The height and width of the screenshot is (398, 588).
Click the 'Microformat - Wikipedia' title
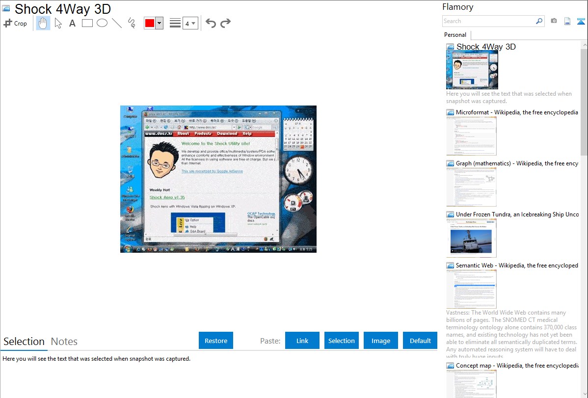pyautogui.click(x=517, y=112)
